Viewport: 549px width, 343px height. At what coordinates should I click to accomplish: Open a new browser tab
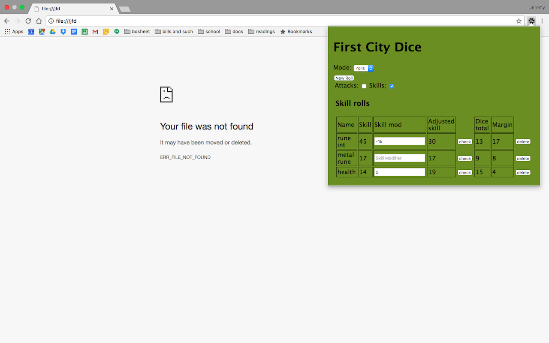pos(124,9)
